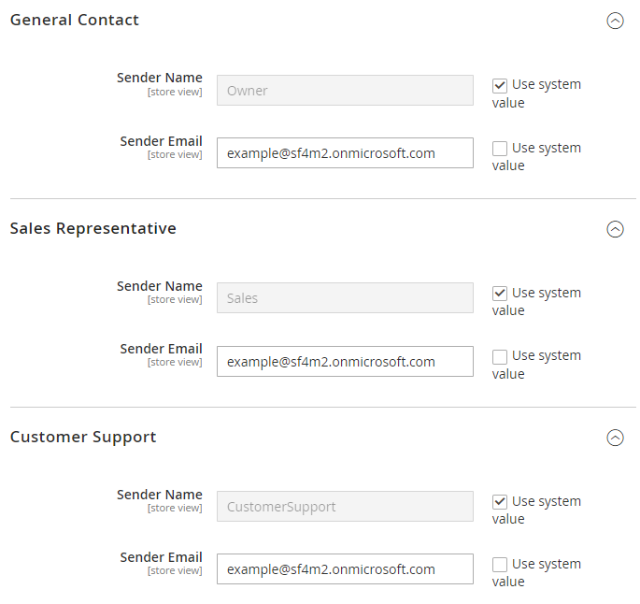Click the General Contact Sender Email field
640x604 pixels.
345,153
